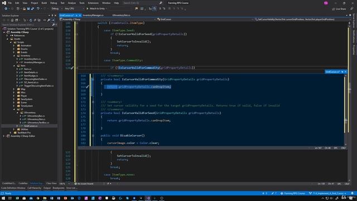Viewport: 357px width, 201px height.
Task: Click Solution Explorer refresh icon
Action: 31,20
